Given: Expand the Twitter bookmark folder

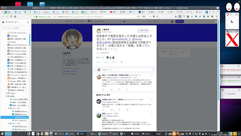Looking at the screenshot, I should (6, 93).
